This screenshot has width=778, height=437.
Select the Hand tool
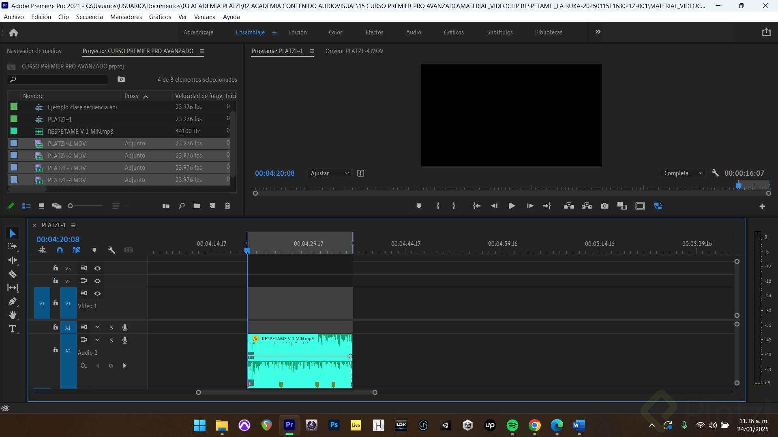(13, 315)
